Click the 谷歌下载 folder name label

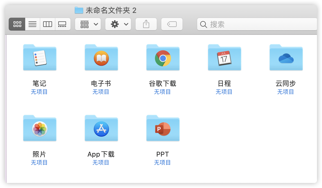162,84
